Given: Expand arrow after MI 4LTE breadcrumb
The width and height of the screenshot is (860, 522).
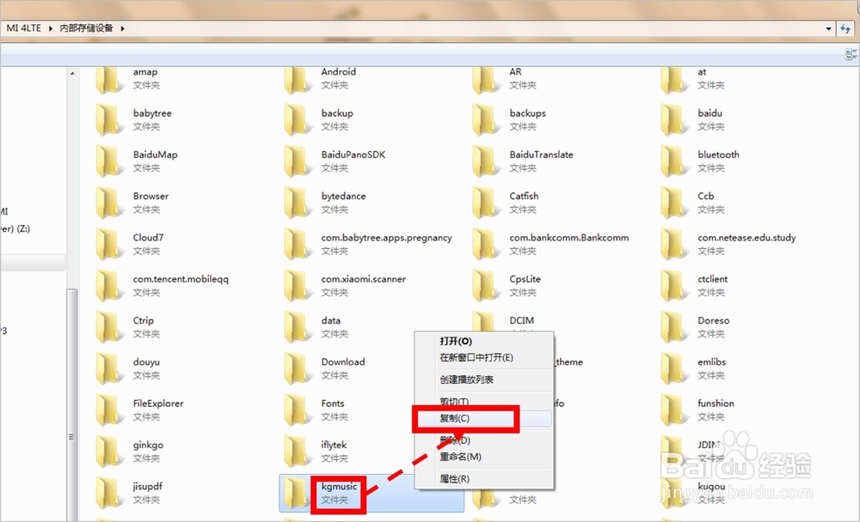Looking at the screenshot, I should pyautogui.click(x=51, y=28).
